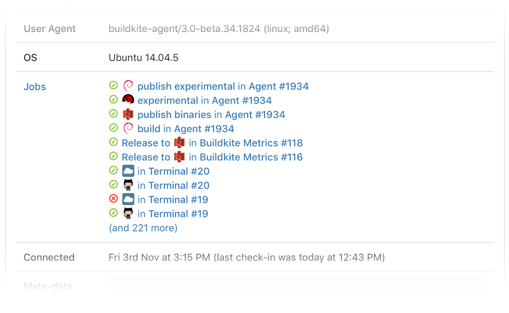Open Buildkite Metrics #118 build
Viewport: 509px width, 313px height.
pos(251,143)
